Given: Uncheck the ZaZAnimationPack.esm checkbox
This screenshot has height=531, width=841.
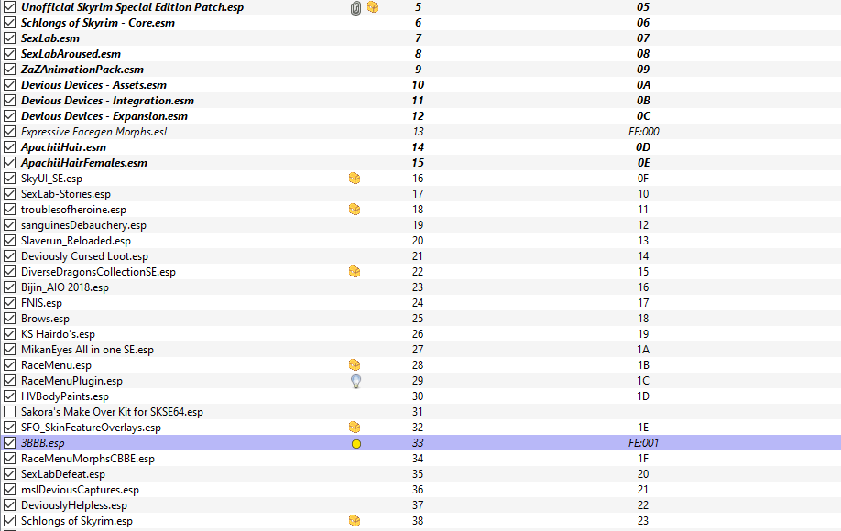Looking at the screenshot, I should 10,70.
